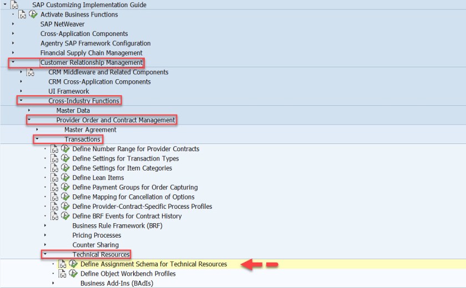Select 'Master Data' tree label

coord(73,110)
